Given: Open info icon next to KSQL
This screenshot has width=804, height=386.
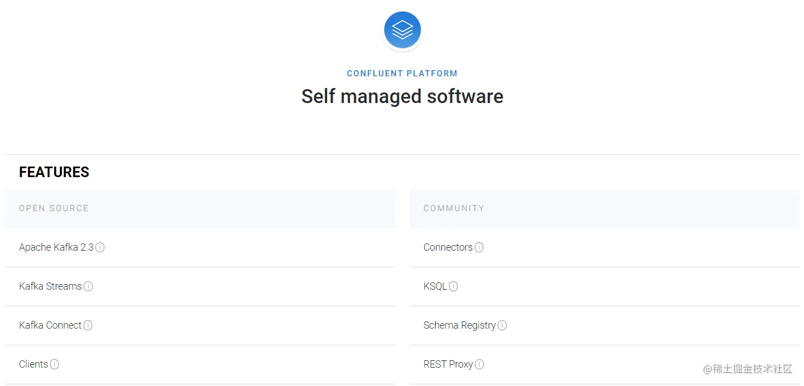Looking at the screenshot, I should [x=453, y=286].
